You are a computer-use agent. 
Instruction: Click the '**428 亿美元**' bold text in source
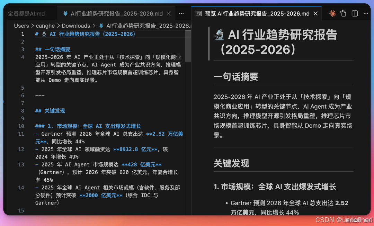[x=141, y=164]
